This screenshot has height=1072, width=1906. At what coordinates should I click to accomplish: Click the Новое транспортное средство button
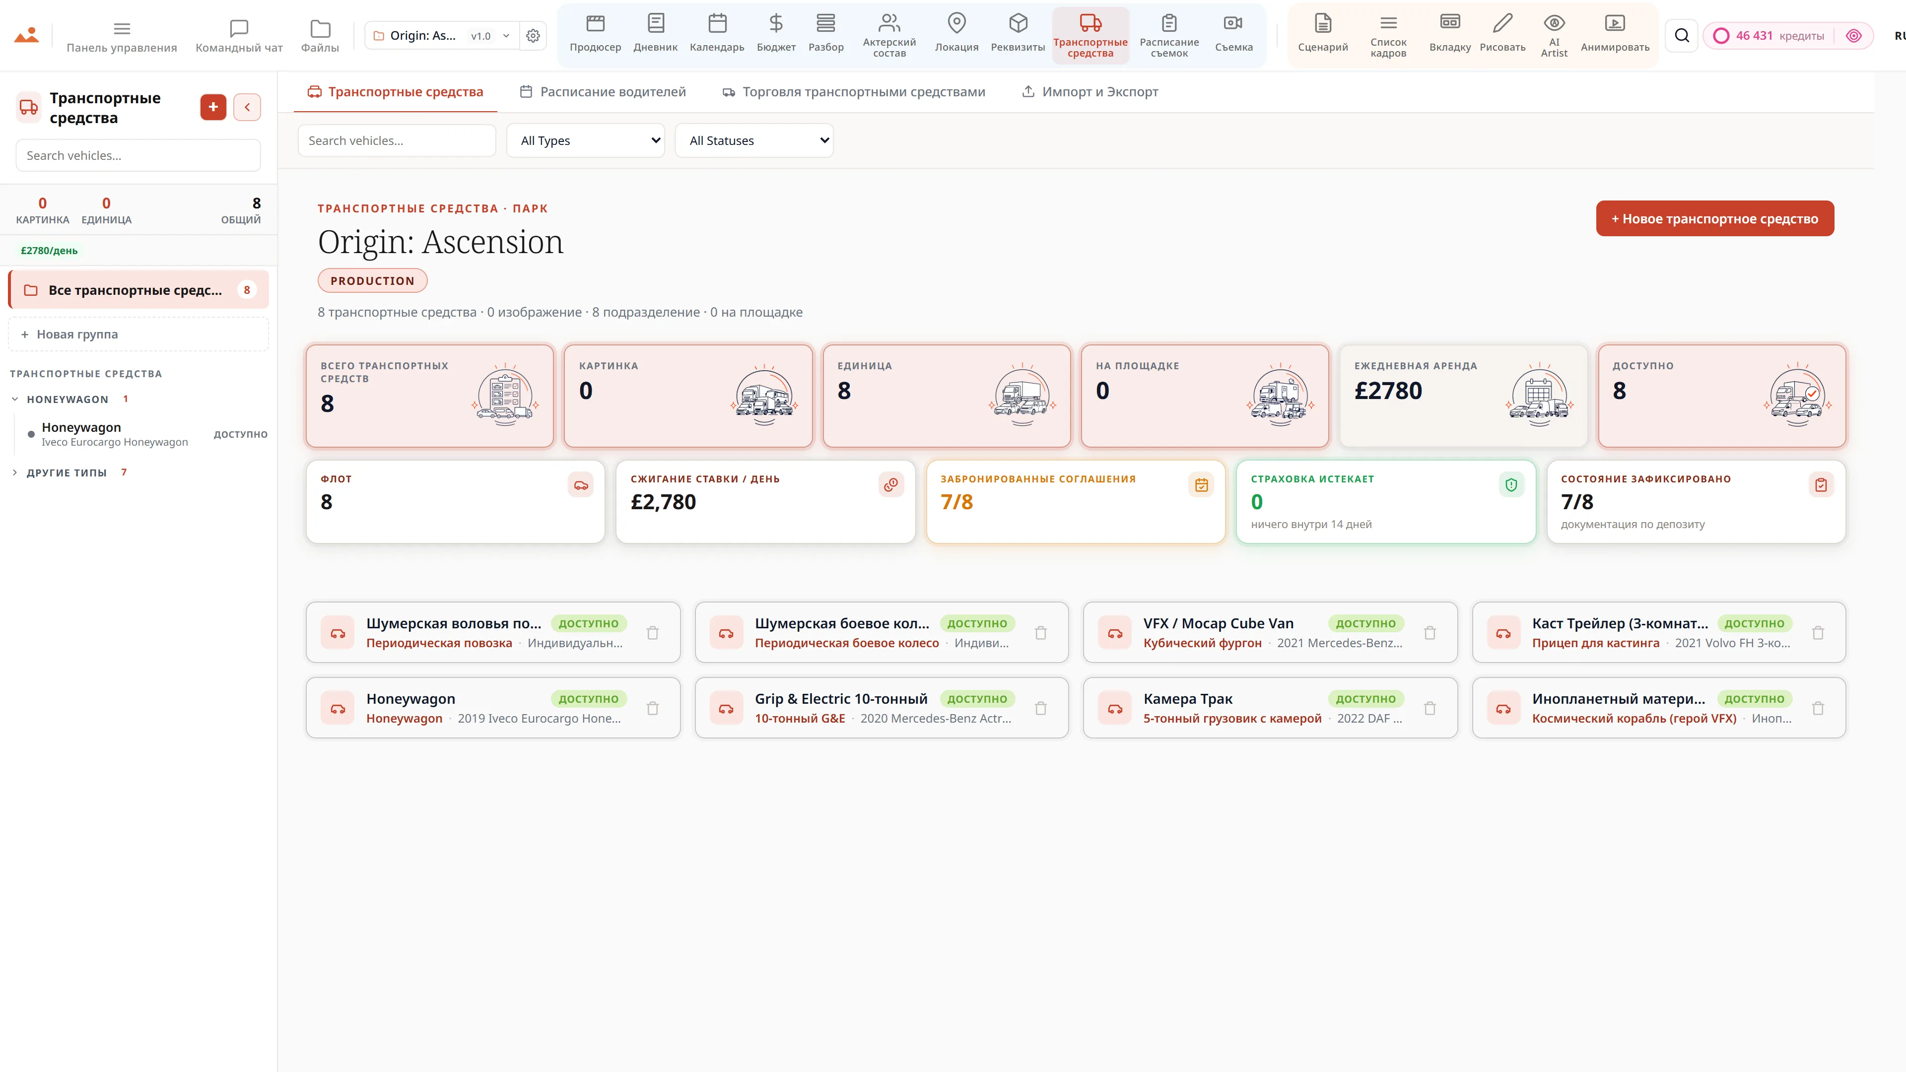1714,219
